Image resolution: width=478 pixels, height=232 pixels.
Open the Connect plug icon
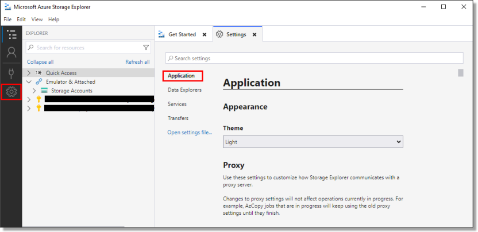[x=11, y=73]
